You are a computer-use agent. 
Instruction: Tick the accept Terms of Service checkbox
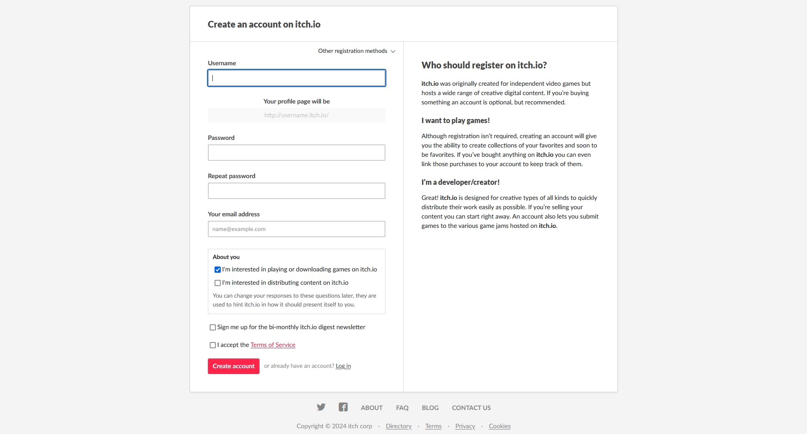[213, 345]
